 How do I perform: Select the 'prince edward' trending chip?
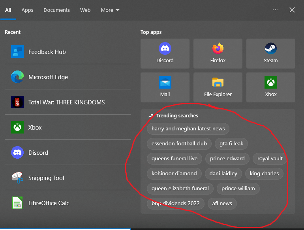point(227,159)
